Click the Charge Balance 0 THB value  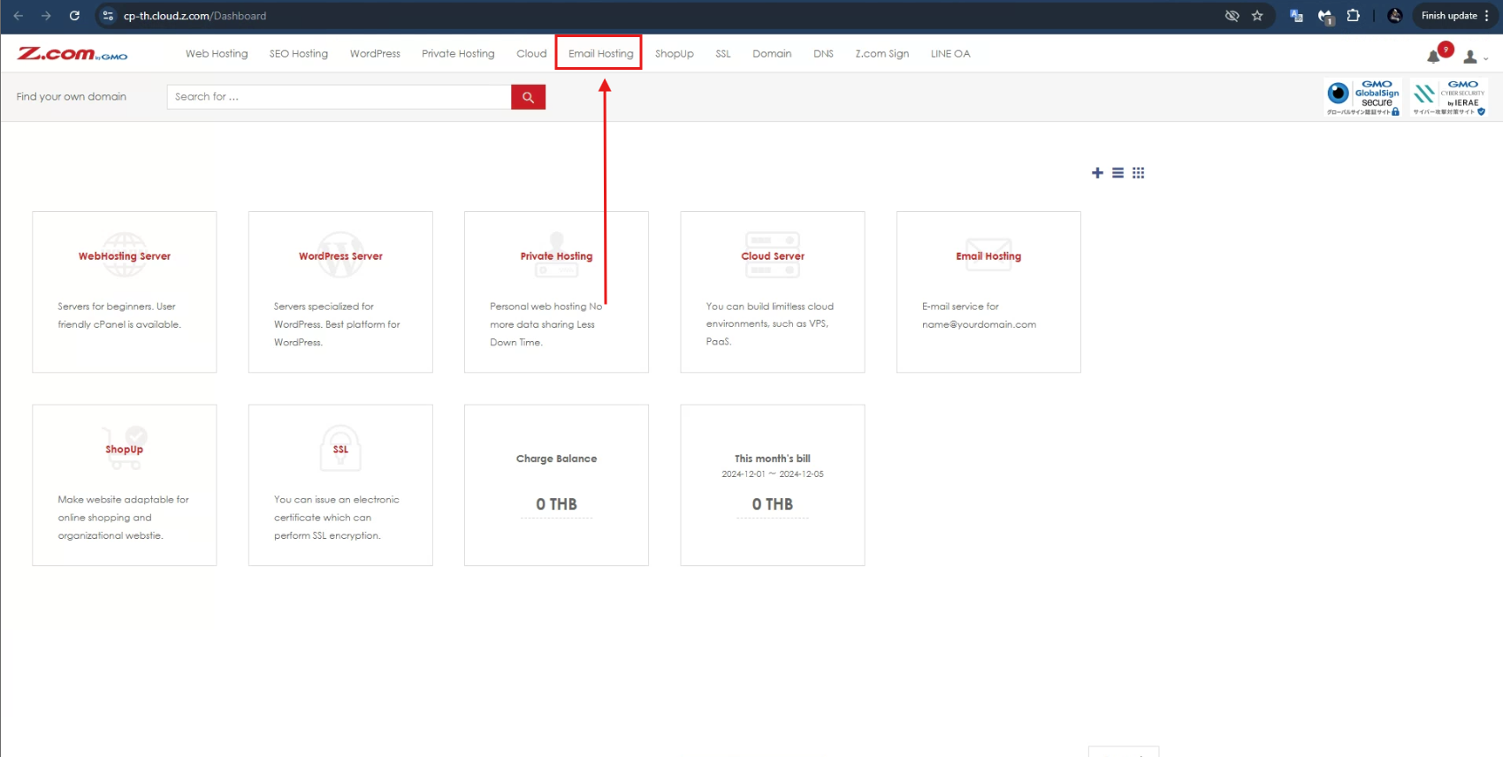point(556,504)
